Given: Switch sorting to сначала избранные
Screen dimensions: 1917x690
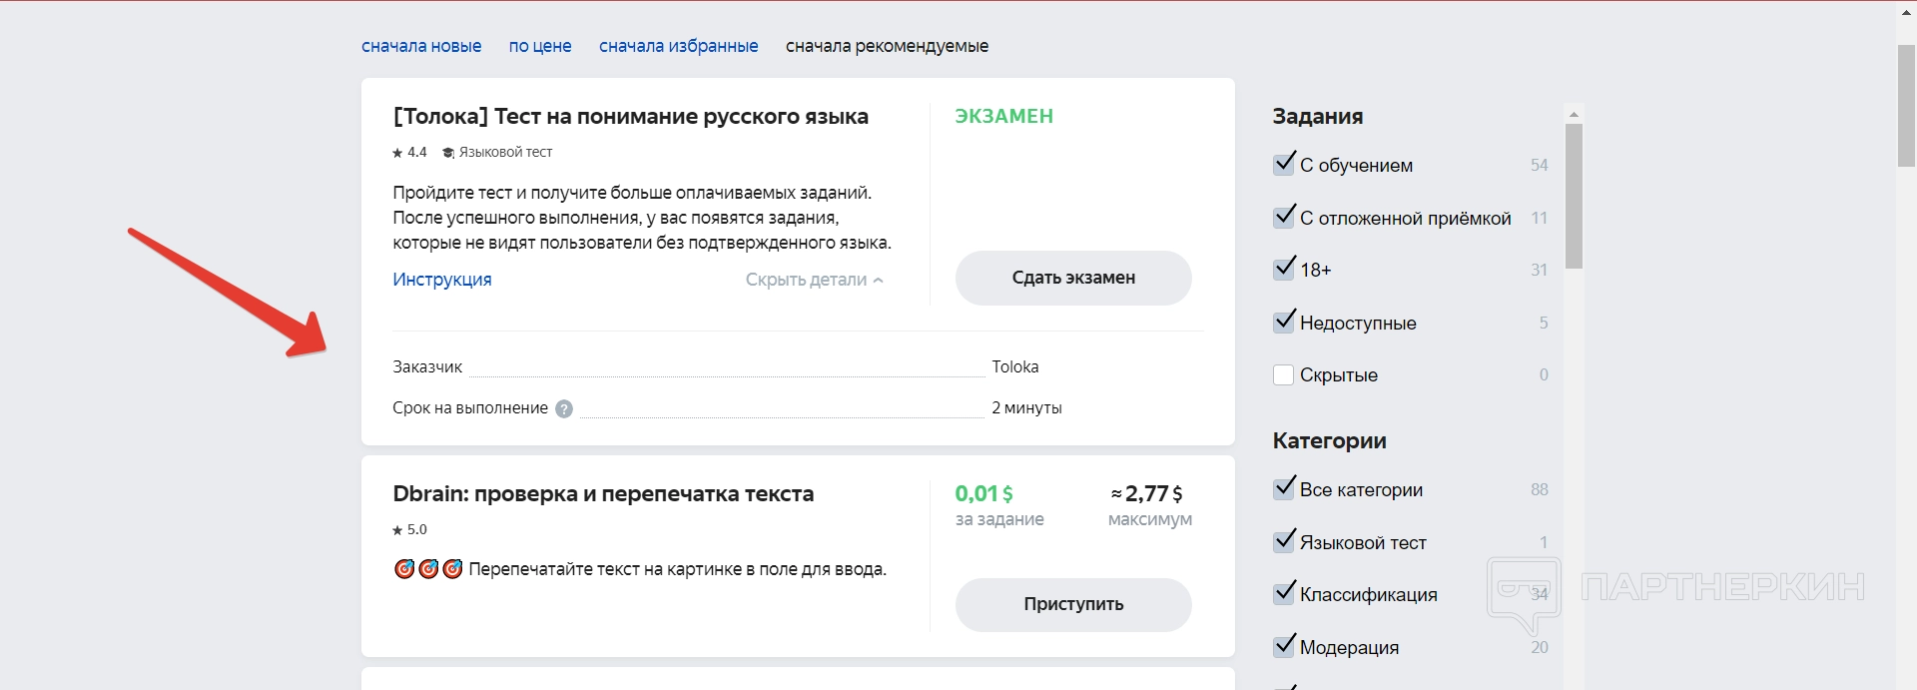Looking at the screenshot, I should pyautogui.click(x=678, y=46).
